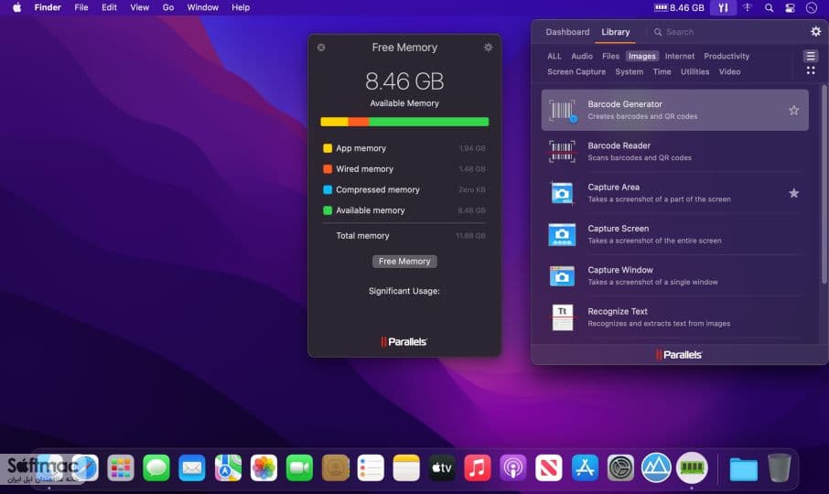The height and width of the screenshot is (494, 829).
Task: Open Spotlight search in menu bar
Action: click(769, 7)
